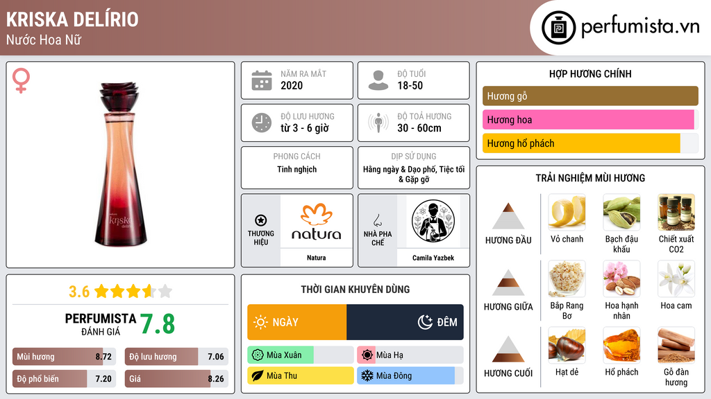Click the Mùa Hạ season bar
Screen dimensions: 711x399
(x=410, y=355)
